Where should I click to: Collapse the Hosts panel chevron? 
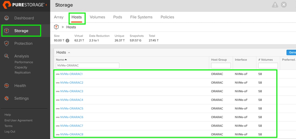pos(69,53)
